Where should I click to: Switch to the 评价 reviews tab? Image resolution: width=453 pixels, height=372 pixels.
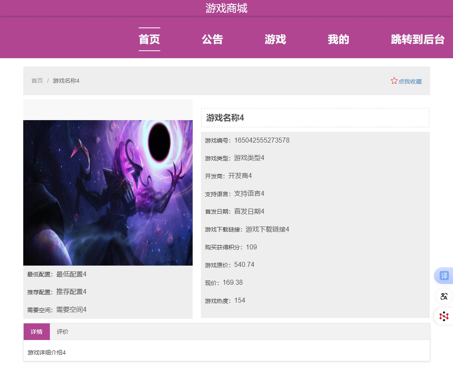pos(63,332)
